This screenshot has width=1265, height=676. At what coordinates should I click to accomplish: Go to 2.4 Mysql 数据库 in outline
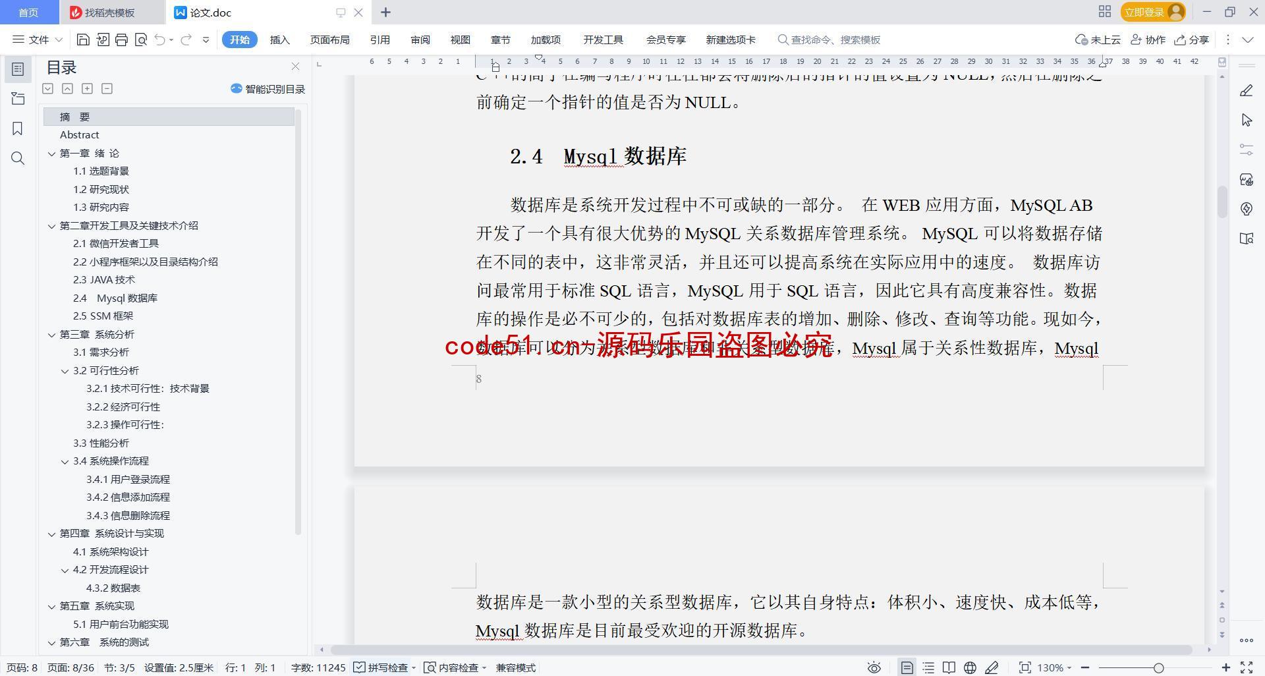[x=115, y=298]
